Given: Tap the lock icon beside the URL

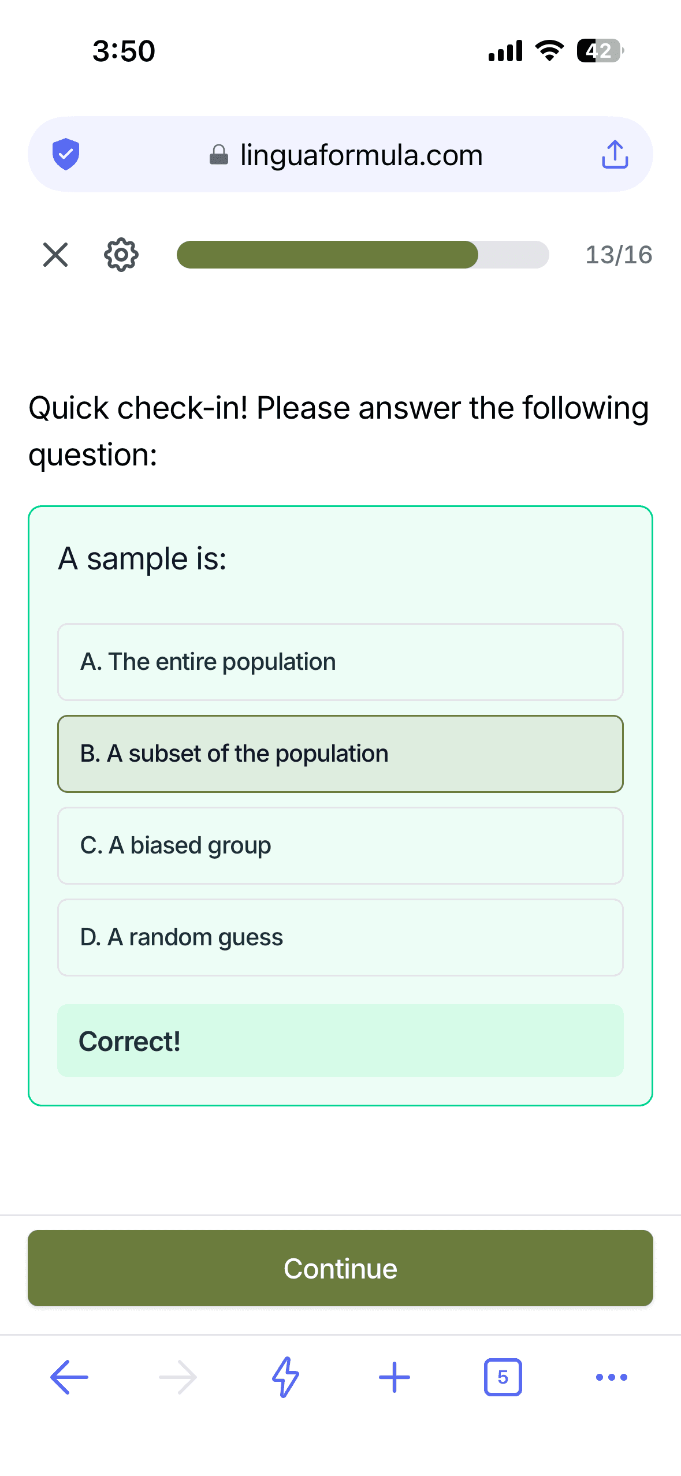Looking at the screenshot, I should click(x=219, y=154).
